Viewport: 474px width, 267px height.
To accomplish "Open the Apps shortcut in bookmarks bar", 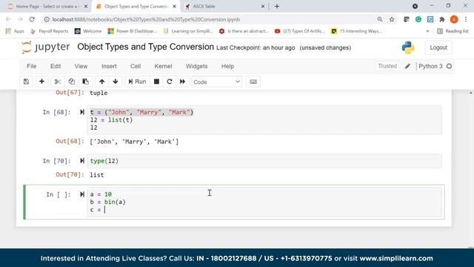I will click(x=15, y=31).
